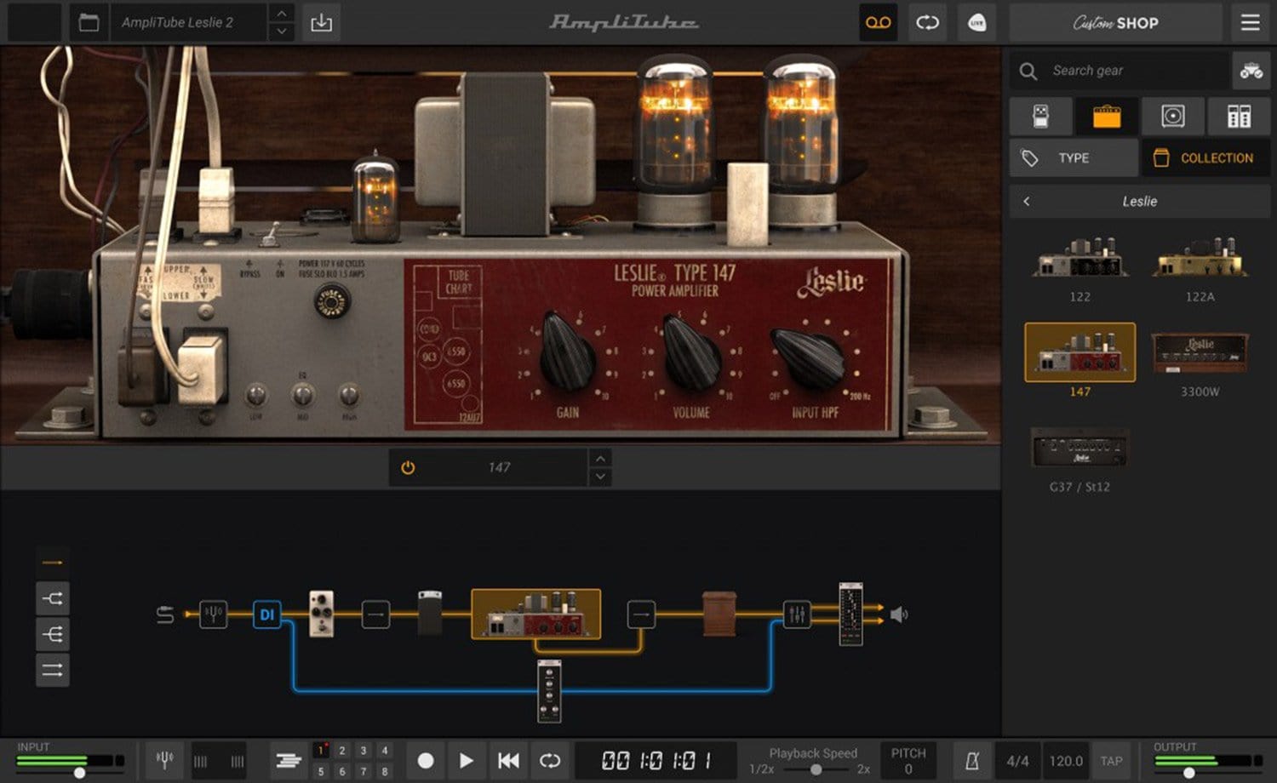The height and width of the screenshot is (783, 1277).
Task: Choose the parallel-lines routing icon
Action: (52, 670)
